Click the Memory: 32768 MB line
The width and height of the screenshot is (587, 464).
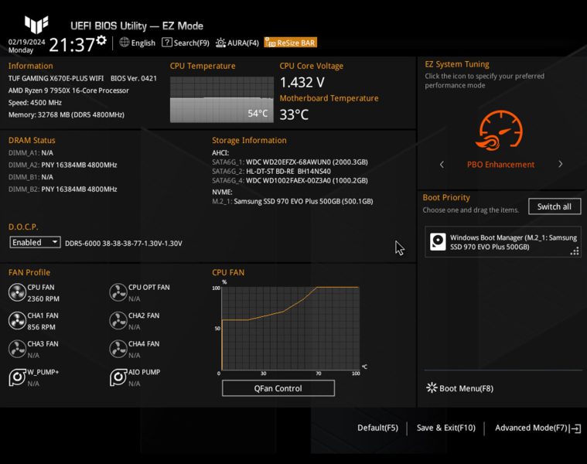(67, 115)
